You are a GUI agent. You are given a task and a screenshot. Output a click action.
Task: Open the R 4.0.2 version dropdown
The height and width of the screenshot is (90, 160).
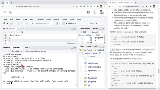[x=93, y=23]
